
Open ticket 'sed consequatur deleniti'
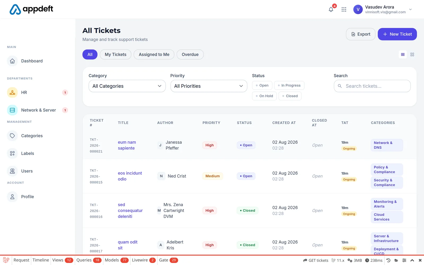point(130,211)
